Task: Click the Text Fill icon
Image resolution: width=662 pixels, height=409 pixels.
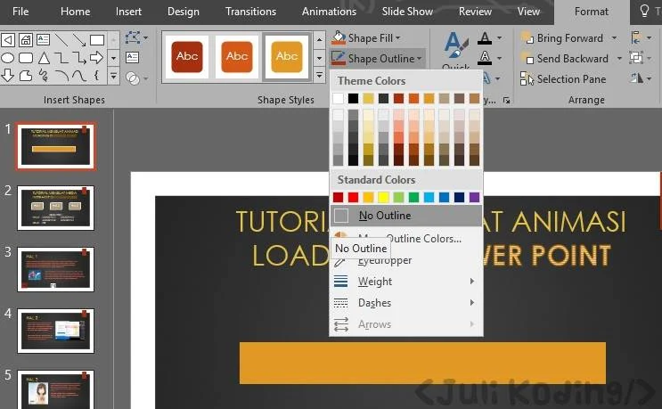Action: [485, 38]
